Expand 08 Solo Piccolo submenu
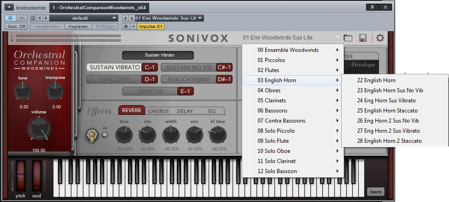The image size is (449, 202). click(292, 131)
